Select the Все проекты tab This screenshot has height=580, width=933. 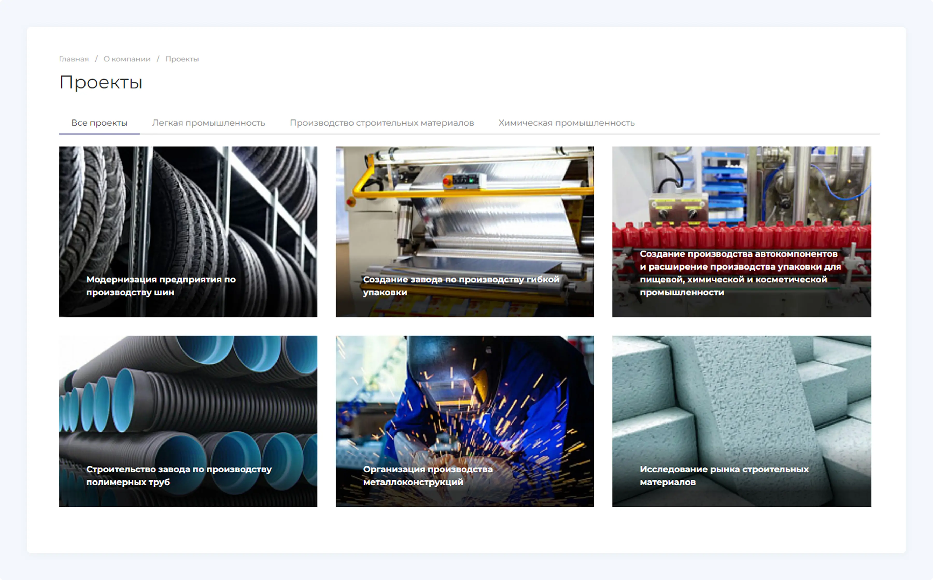(99, 123)
